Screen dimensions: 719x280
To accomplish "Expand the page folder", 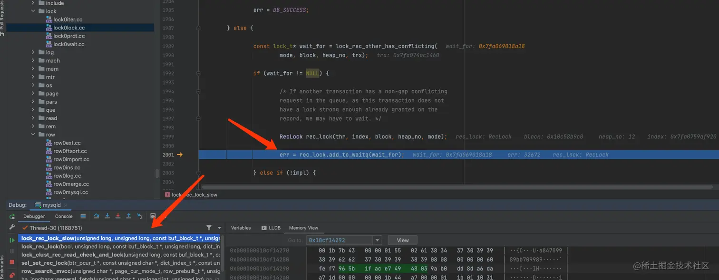I will [33, 94].
